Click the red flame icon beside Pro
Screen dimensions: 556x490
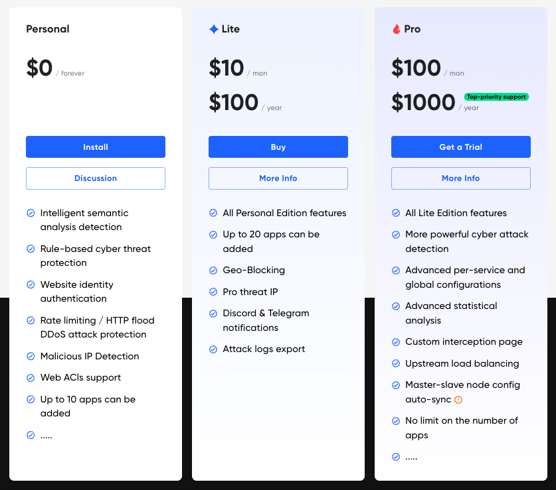point(397,29)
